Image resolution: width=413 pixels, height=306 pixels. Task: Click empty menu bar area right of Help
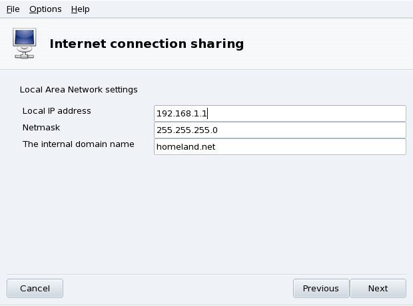tap(253, 9)
